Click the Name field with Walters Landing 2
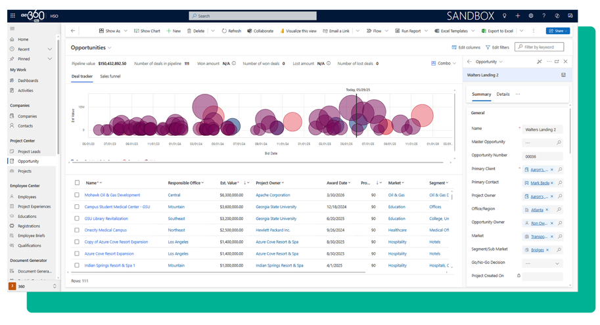600x325 pixels. click(542, 129)
